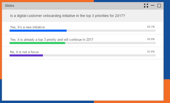The width and height of the screenshot is (170, 103).
Task: Select 'No, it is not a focus' option
Action: pos(24,52)
